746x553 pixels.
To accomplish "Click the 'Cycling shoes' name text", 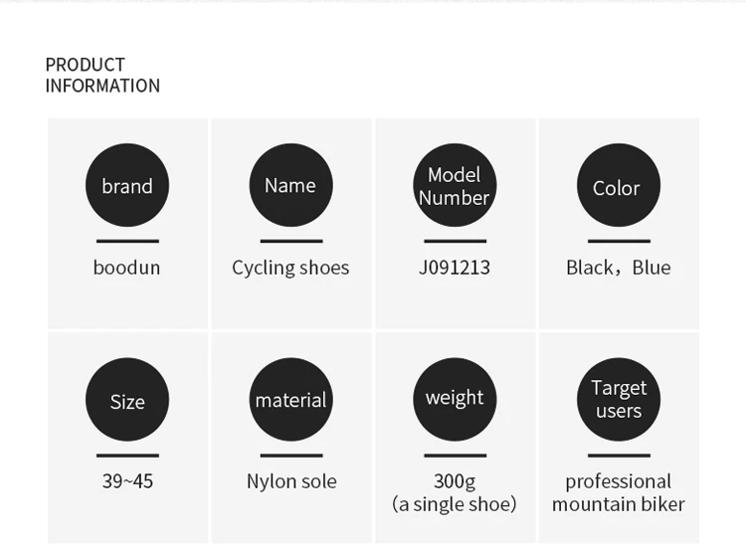I will 290,268.
